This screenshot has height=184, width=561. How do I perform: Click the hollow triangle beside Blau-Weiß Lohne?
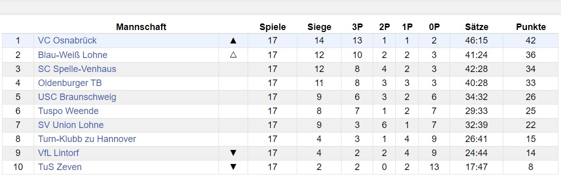[233, 55]
